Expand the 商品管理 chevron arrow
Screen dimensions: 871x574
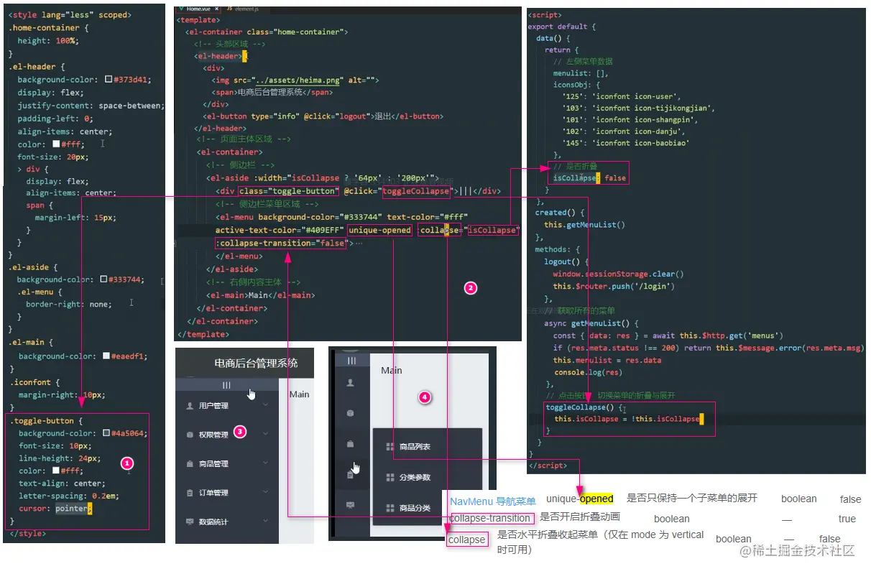(266, 464)
